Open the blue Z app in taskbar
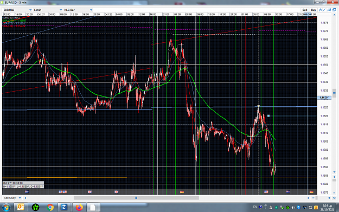The width and height of the screenshot is (339, 212). (64, 208)
